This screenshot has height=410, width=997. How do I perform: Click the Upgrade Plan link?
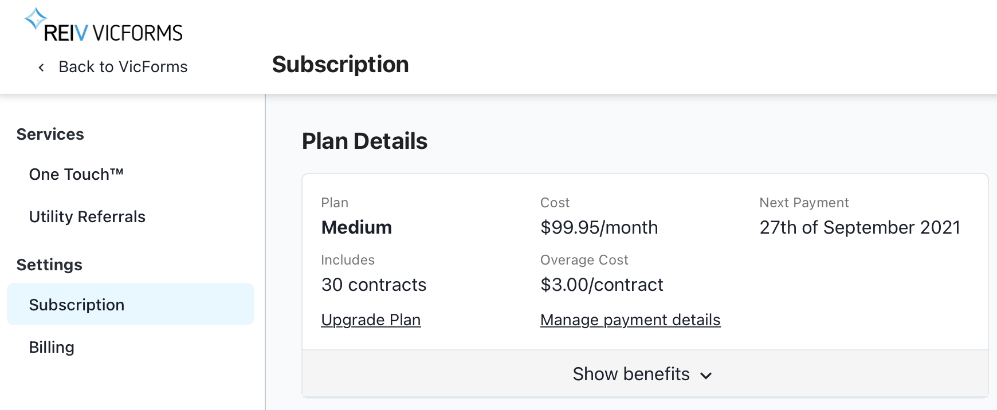click(371, 320)
